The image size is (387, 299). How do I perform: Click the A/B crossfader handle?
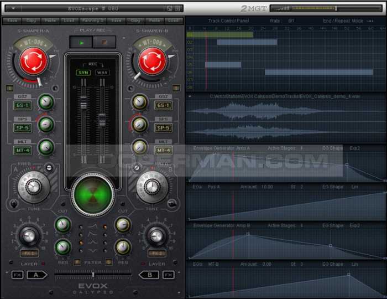point(93,275)
